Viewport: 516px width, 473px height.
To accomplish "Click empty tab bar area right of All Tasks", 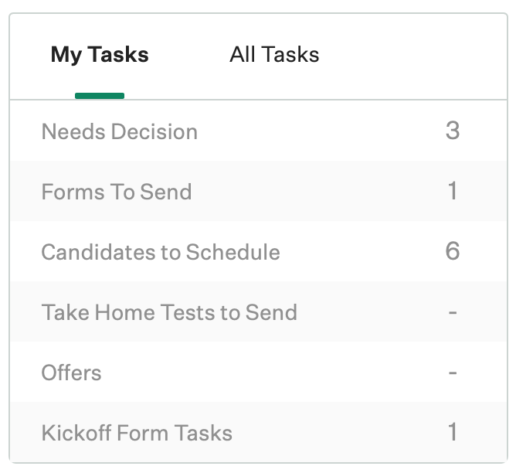I will coord(417,55).
